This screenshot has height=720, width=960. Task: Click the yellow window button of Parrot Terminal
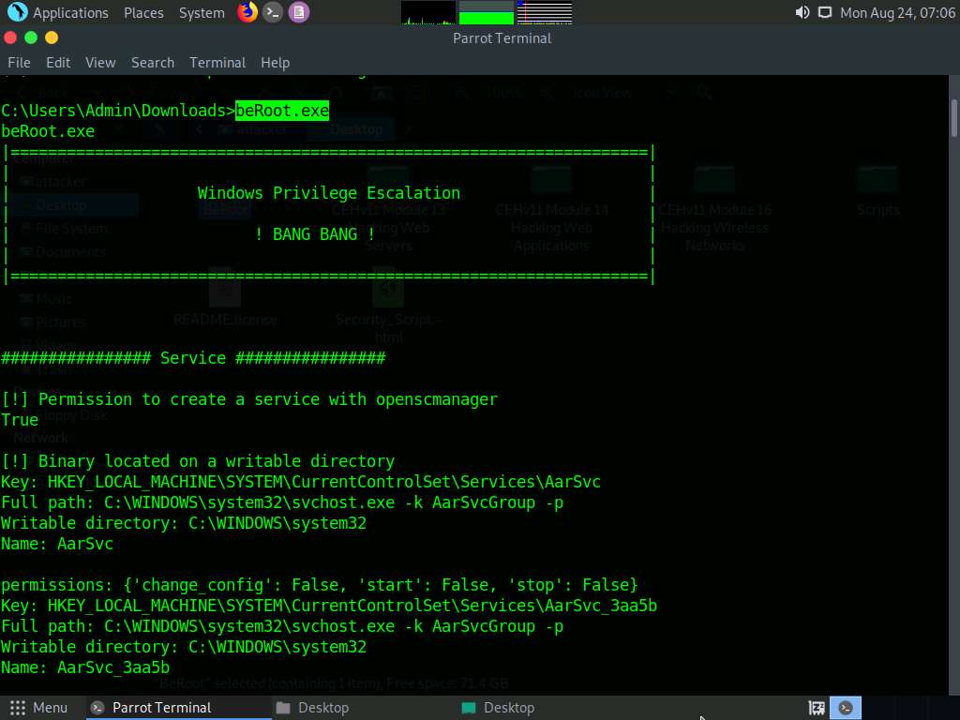pos(52,37)
